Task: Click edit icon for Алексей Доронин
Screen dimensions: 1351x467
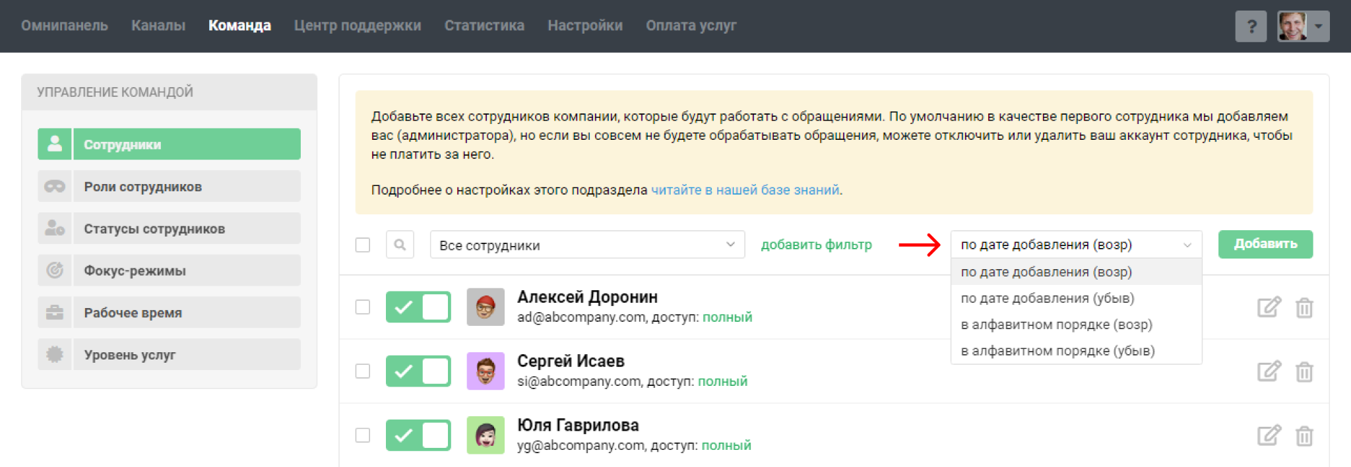Action: [1268, 307]
